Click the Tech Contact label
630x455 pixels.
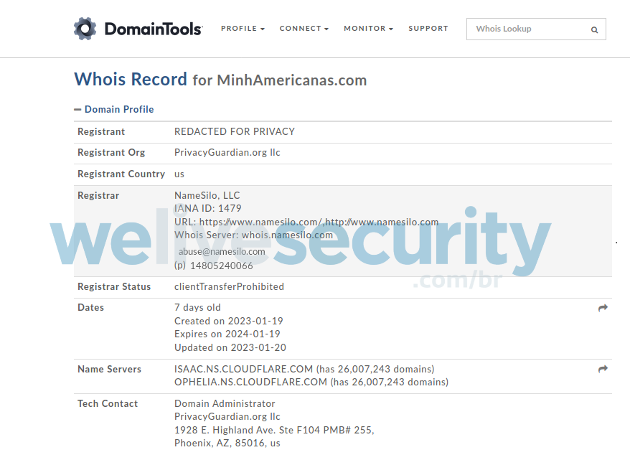click(108, 403)
